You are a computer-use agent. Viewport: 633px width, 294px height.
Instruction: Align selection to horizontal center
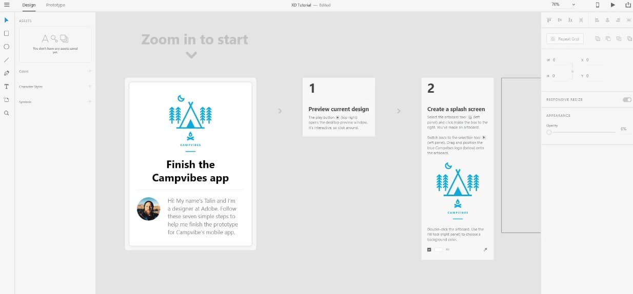607,20
